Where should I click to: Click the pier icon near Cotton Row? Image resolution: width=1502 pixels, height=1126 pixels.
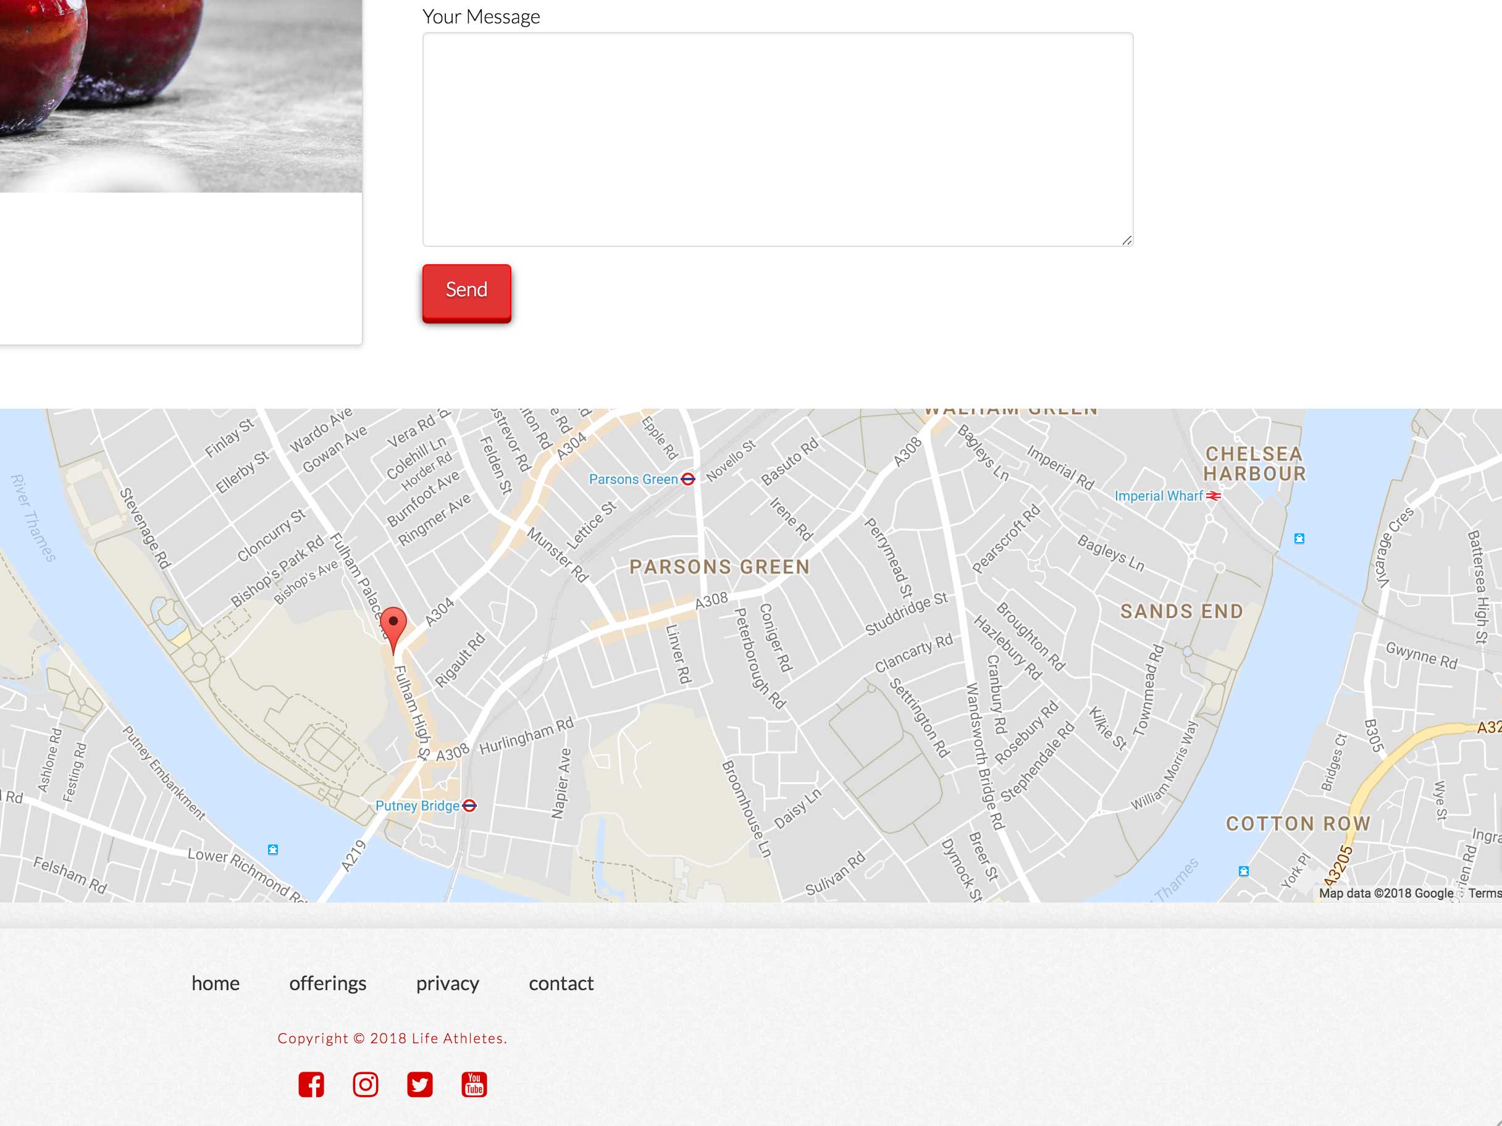[1243, 872]
